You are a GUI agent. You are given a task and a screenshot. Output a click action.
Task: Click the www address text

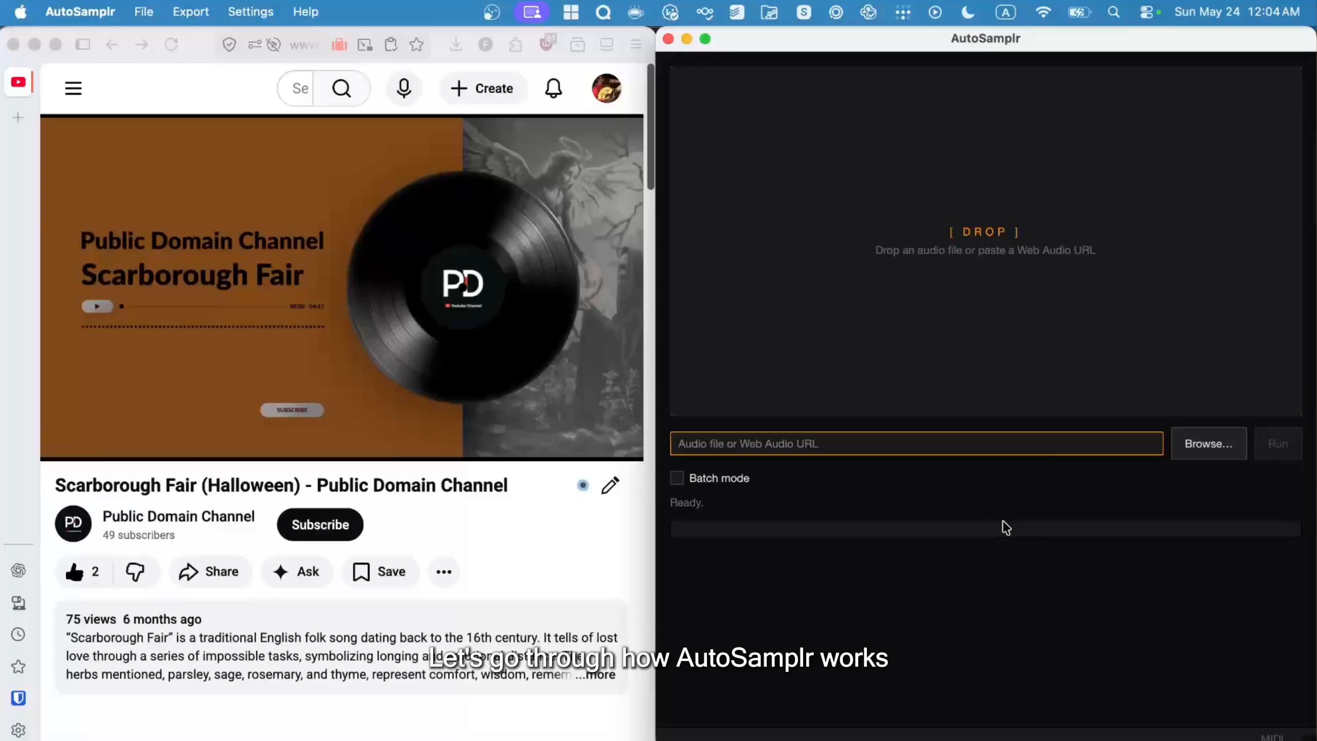[x=304, y=45]
